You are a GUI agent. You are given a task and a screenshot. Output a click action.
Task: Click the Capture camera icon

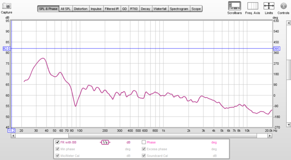7,6
